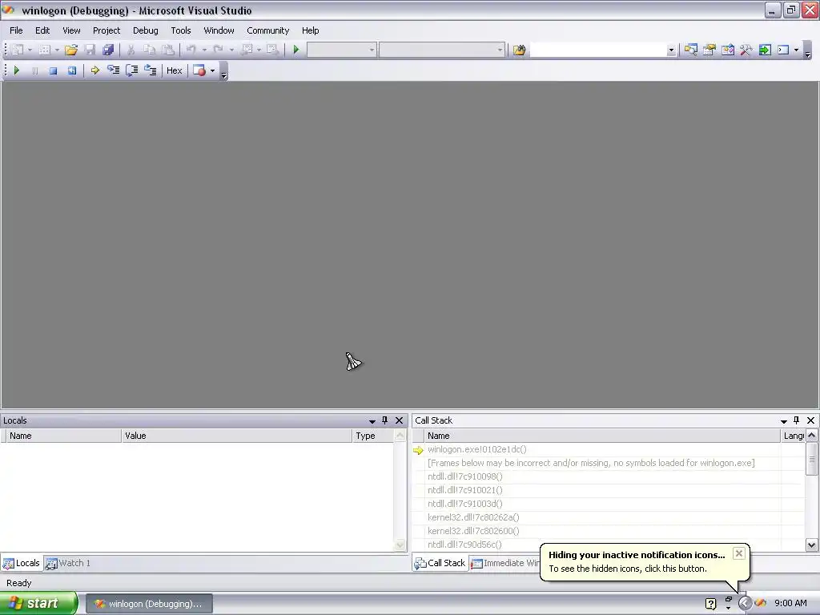Open the Command Window icon
Screen dimensions: 820x615
783,50
